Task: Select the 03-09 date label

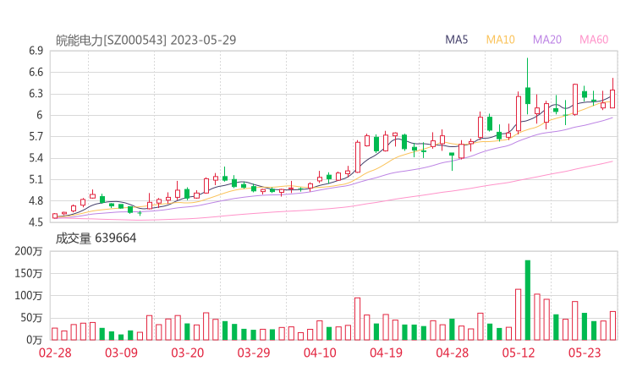Action: [121, 353]
